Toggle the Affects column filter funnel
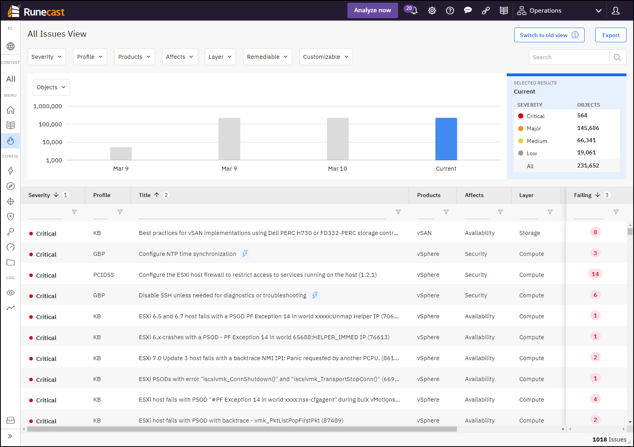 pyautogui.click(x=500, y=212)
